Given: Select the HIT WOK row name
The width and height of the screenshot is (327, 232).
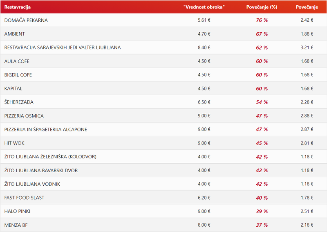Looking at the screenshot, I should pos(14,143).
